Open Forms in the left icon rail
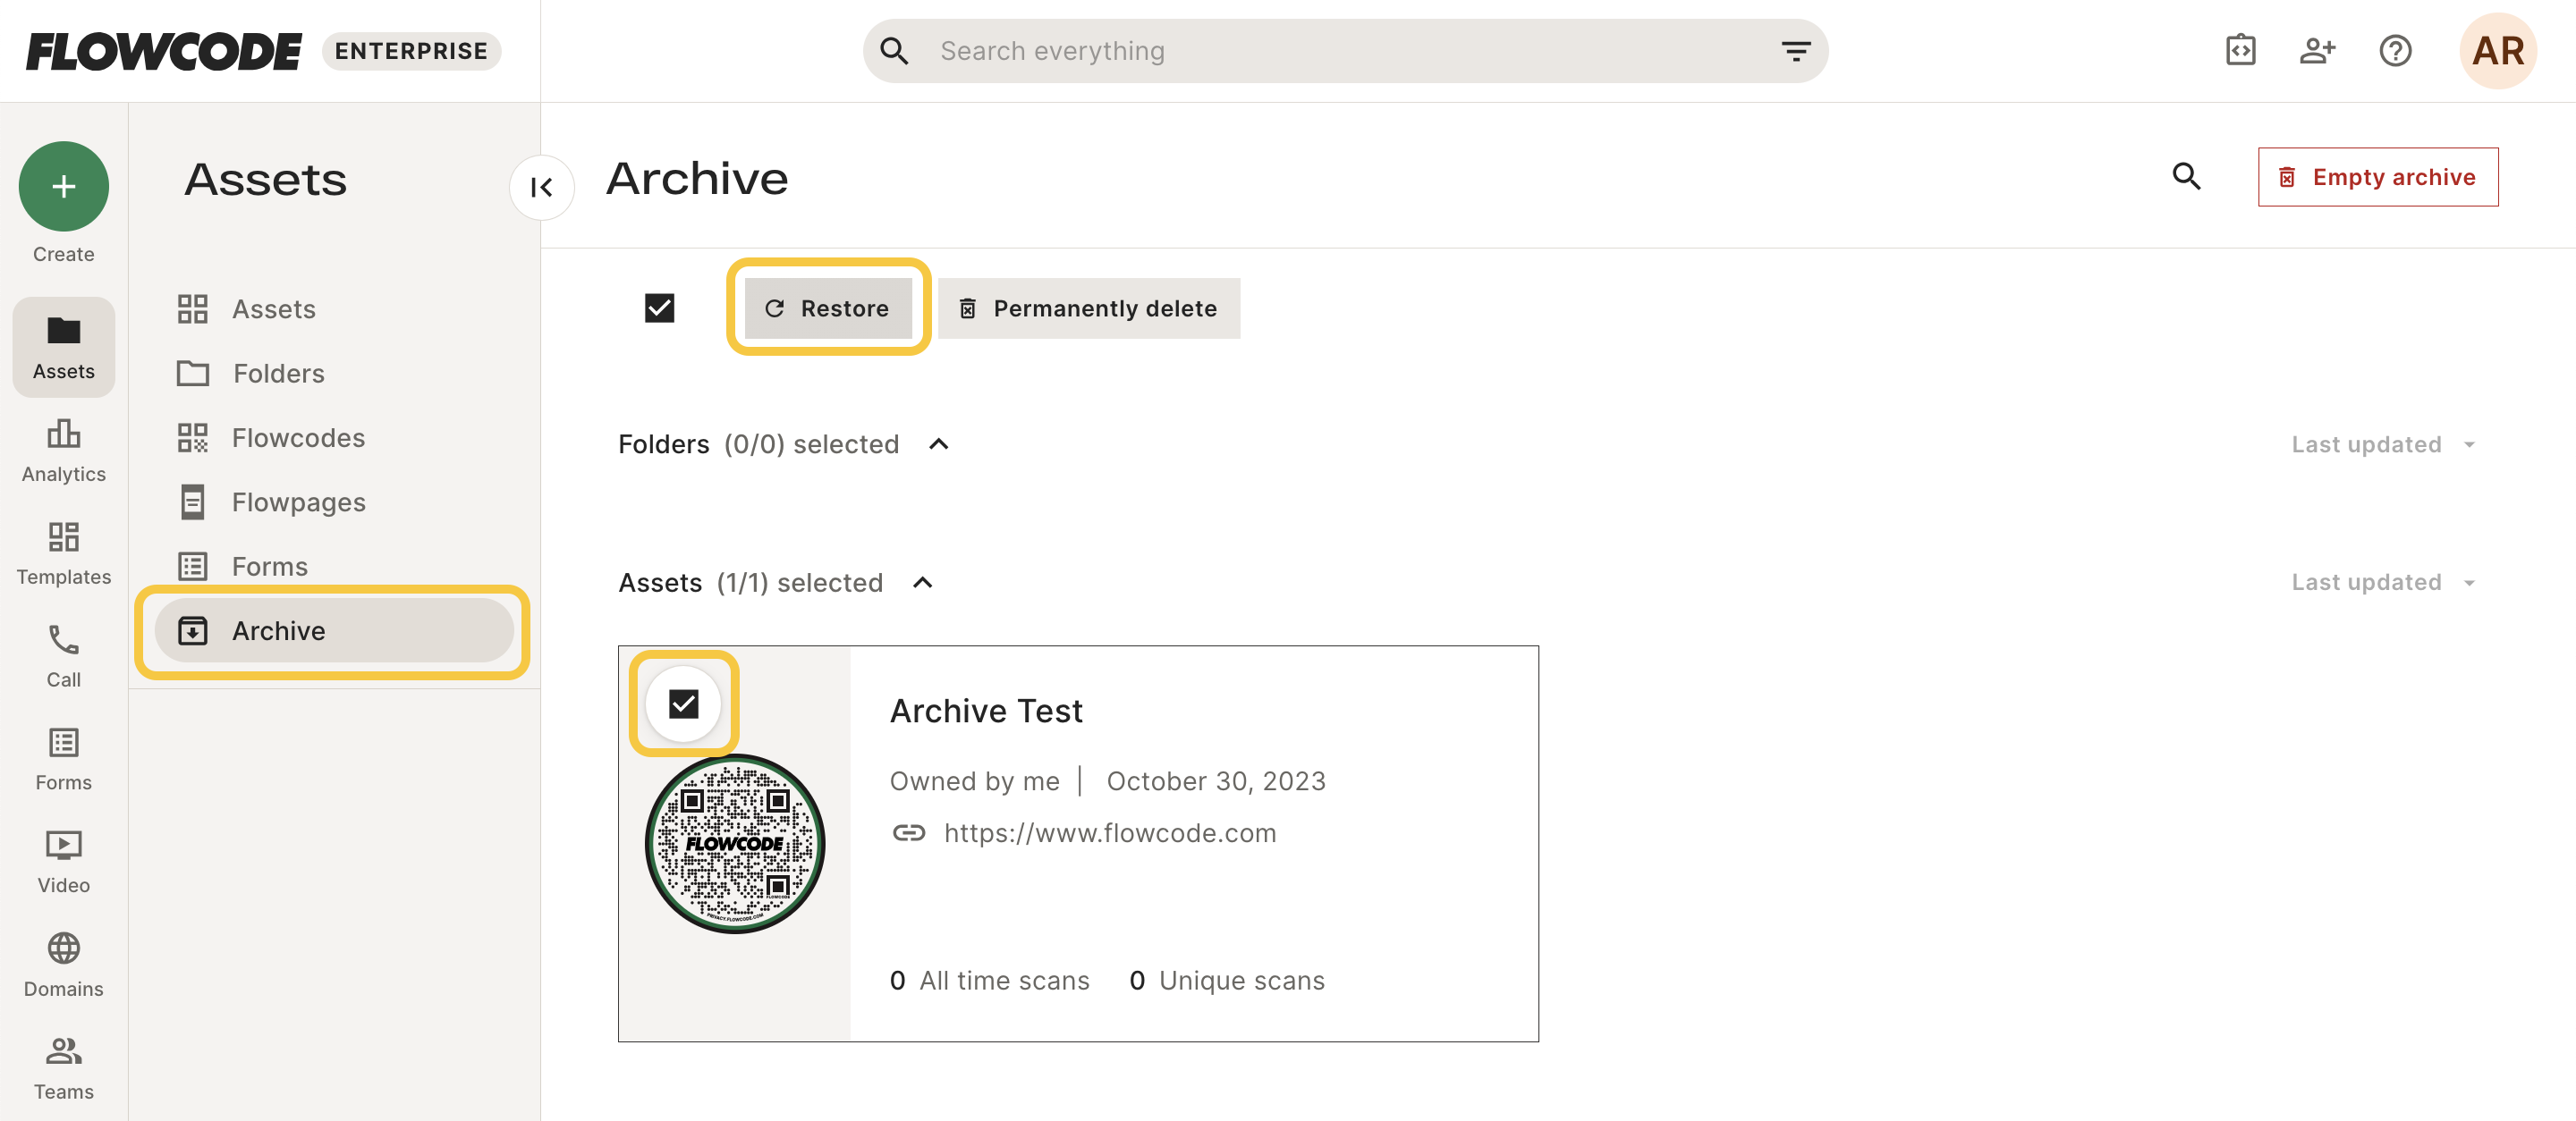Viewport: 2576px width, 1121px height. pyautogui.click(x=63, y=759)
